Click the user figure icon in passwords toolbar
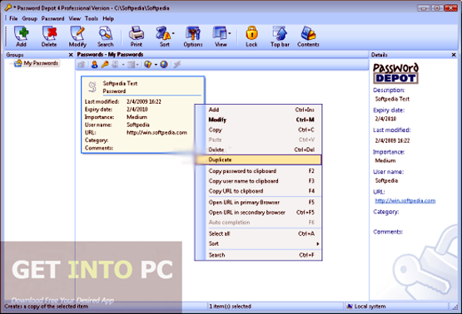Image resolution: width=462 pixels, height=314 pixels. click(94, 65)
